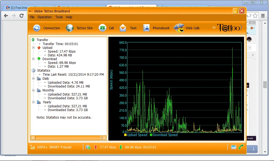Viewport: 274px width, 161px height.
Task: Open the Phonebook icon
Action: coord(146,28)
